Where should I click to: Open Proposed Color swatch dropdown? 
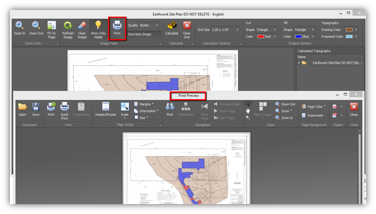click(351, 37)
